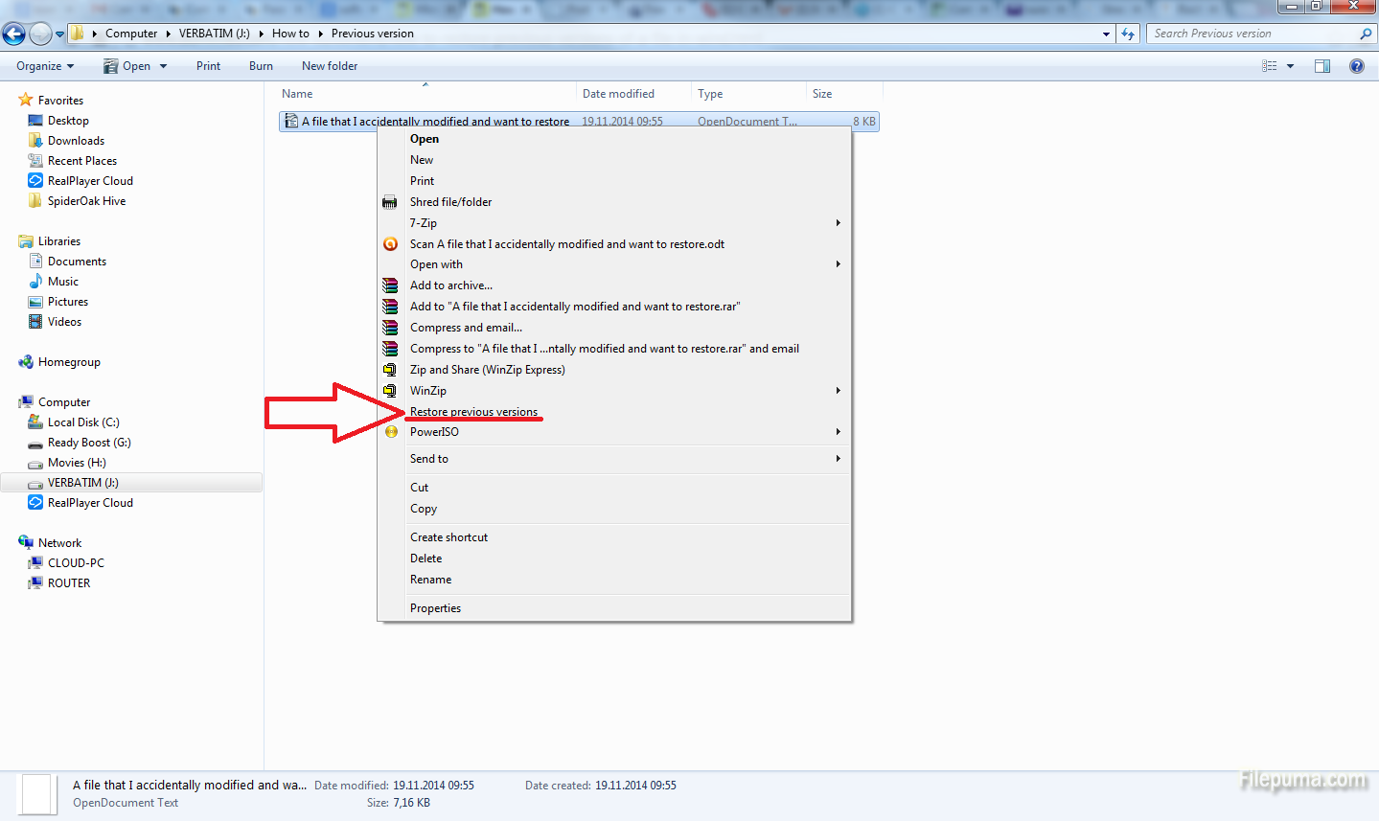Image resolution: width=1379 pixels, height=821 pixels.
Task: Choose Rename in context menu
Action: (x=614, y=580)
